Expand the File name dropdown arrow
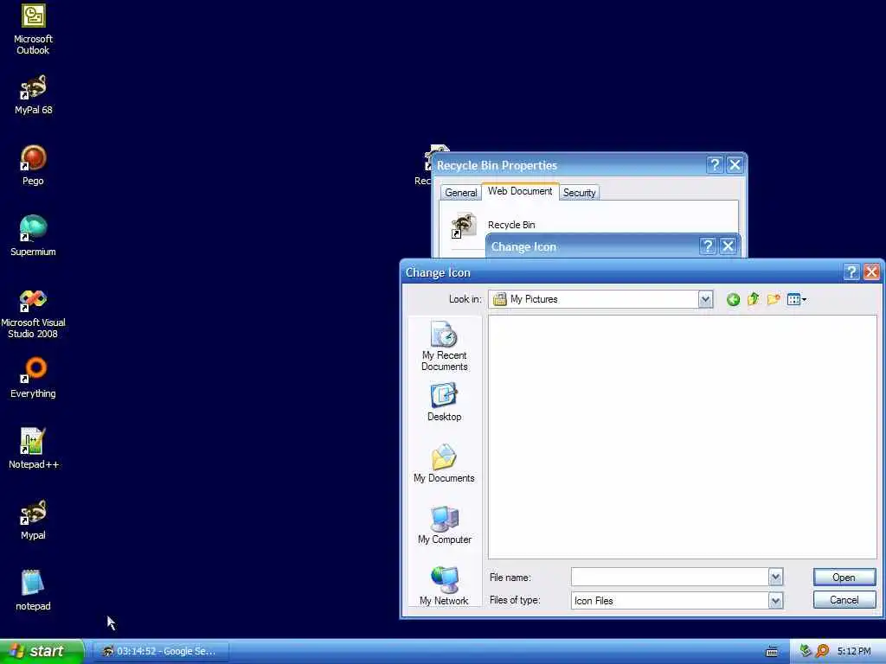 click(x=776, y=577)
